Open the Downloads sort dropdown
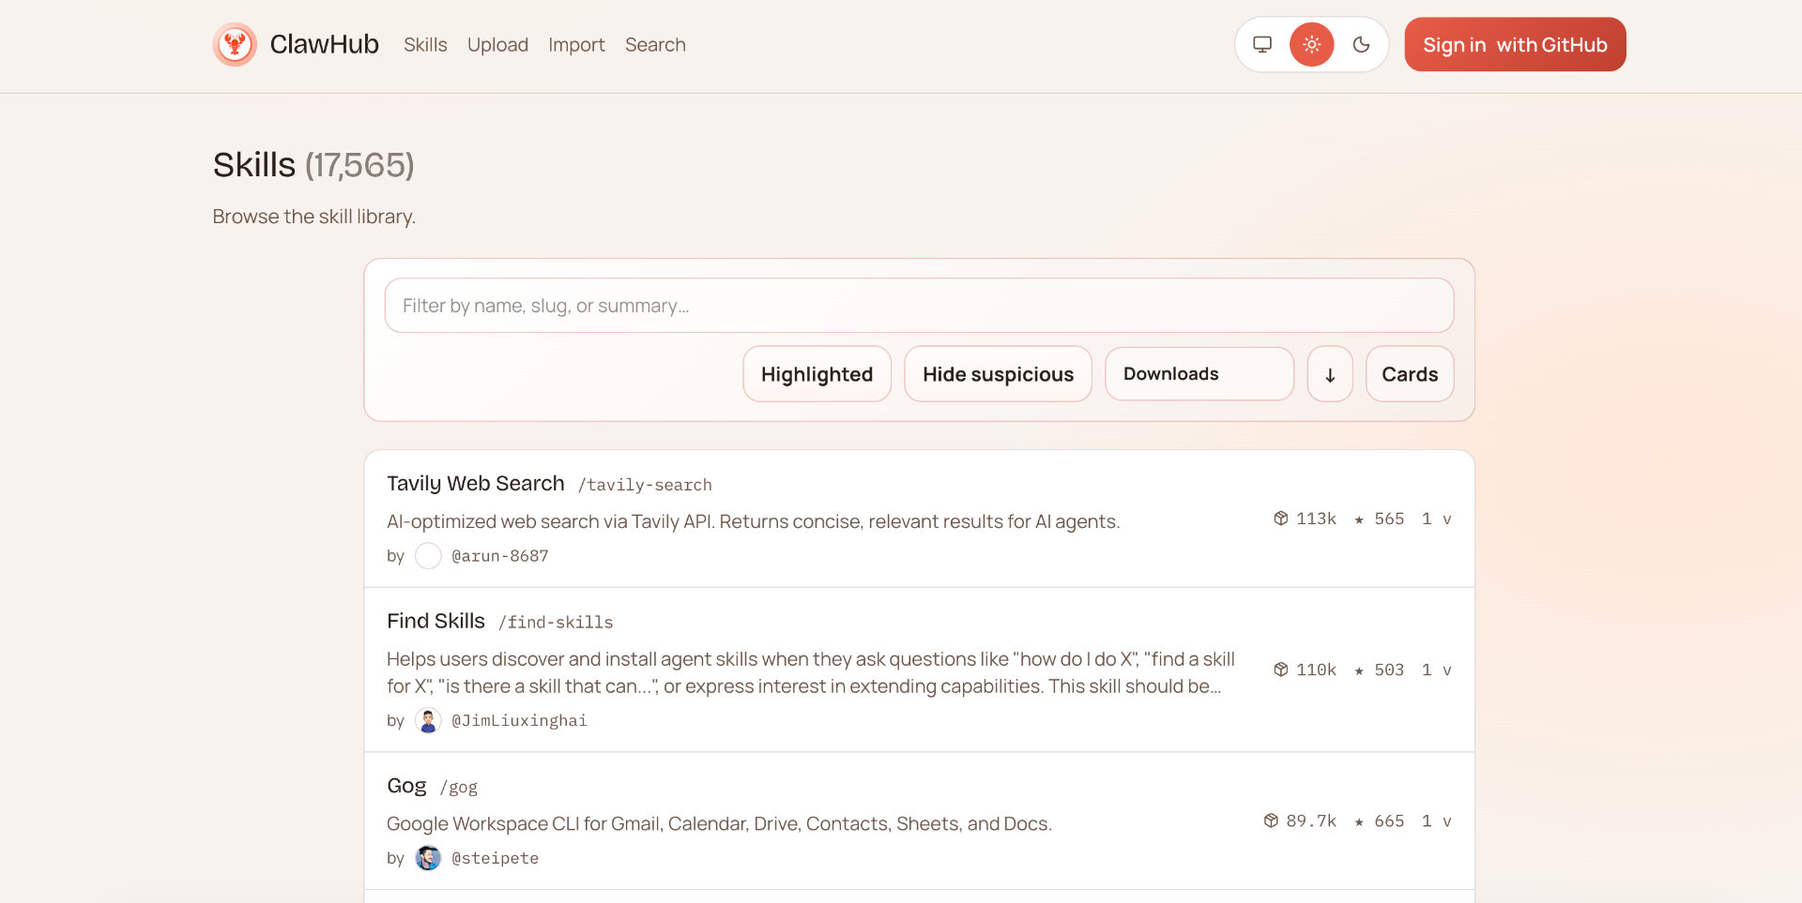This screenshot has width=1802, height=903. click(1199, 374)
